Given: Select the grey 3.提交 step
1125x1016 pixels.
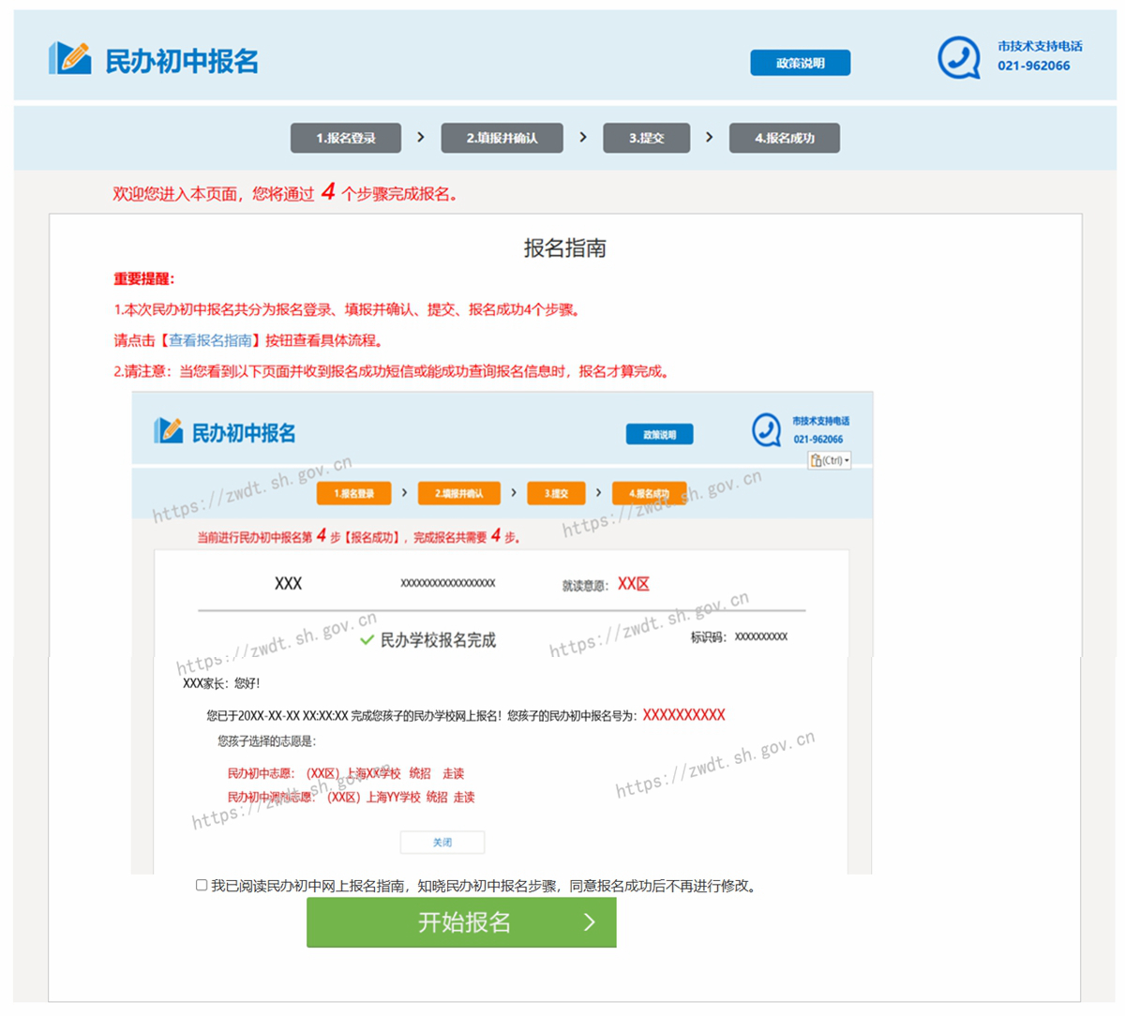Looking at the screenshot, I should (x=646, y=138).
